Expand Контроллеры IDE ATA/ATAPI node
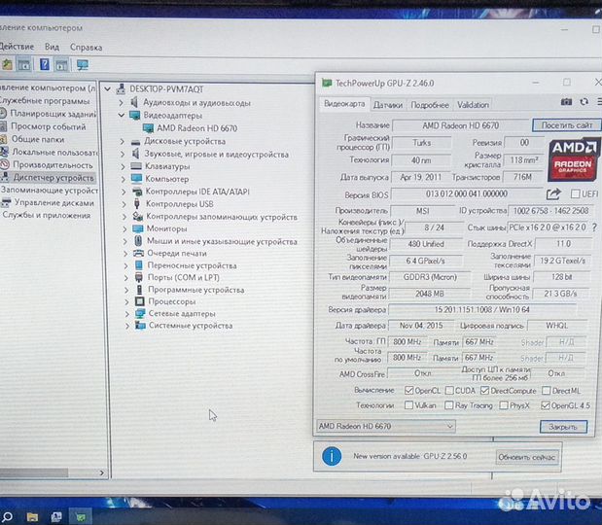This screenshot has width=602, height=525. (x=124, y=192)
